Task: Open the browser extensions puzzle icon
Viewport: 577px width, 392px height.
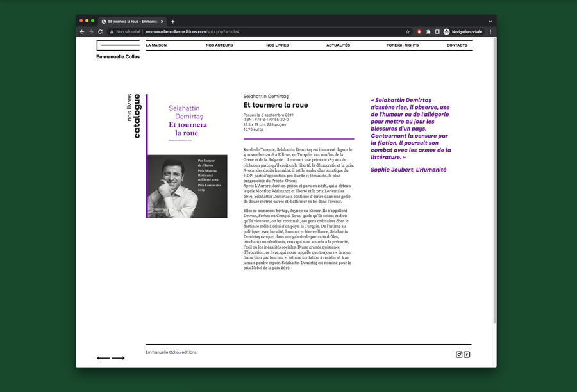Action: (428, 31)
